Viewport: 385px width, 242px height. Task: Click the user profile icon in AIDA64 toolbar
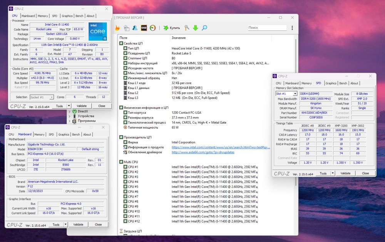click(x=135, y=28)
